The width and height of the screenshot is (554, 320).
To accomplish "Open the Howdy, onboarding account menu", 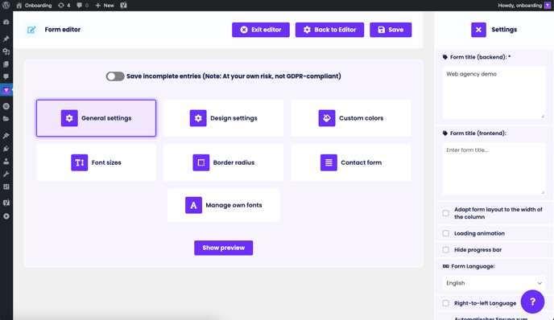I will pos(524,6).
